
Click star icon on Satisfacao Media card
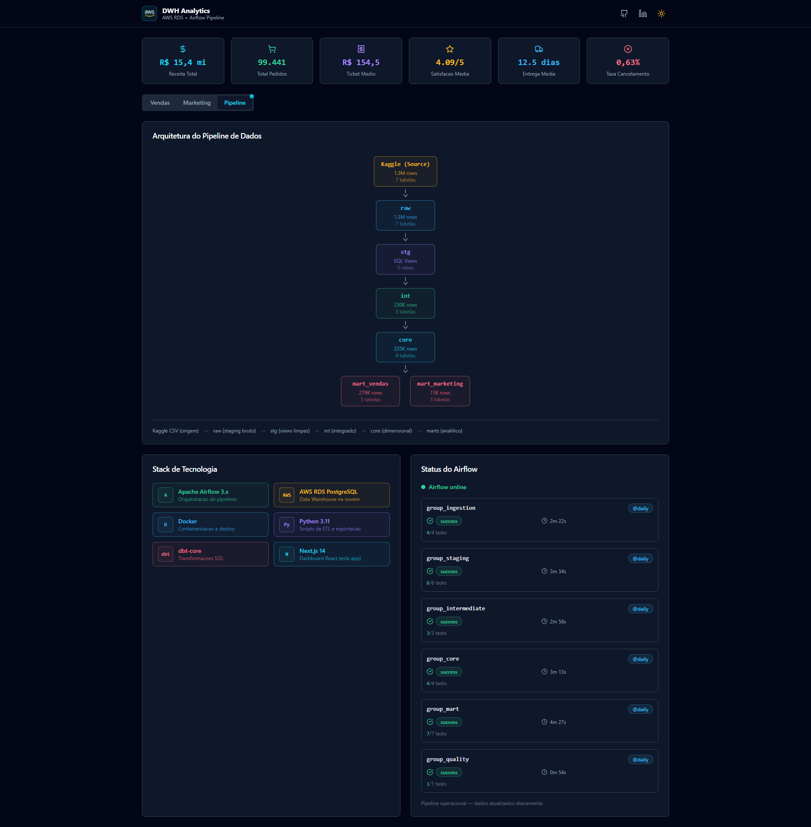pyautogui.click(x=449, y=49)
